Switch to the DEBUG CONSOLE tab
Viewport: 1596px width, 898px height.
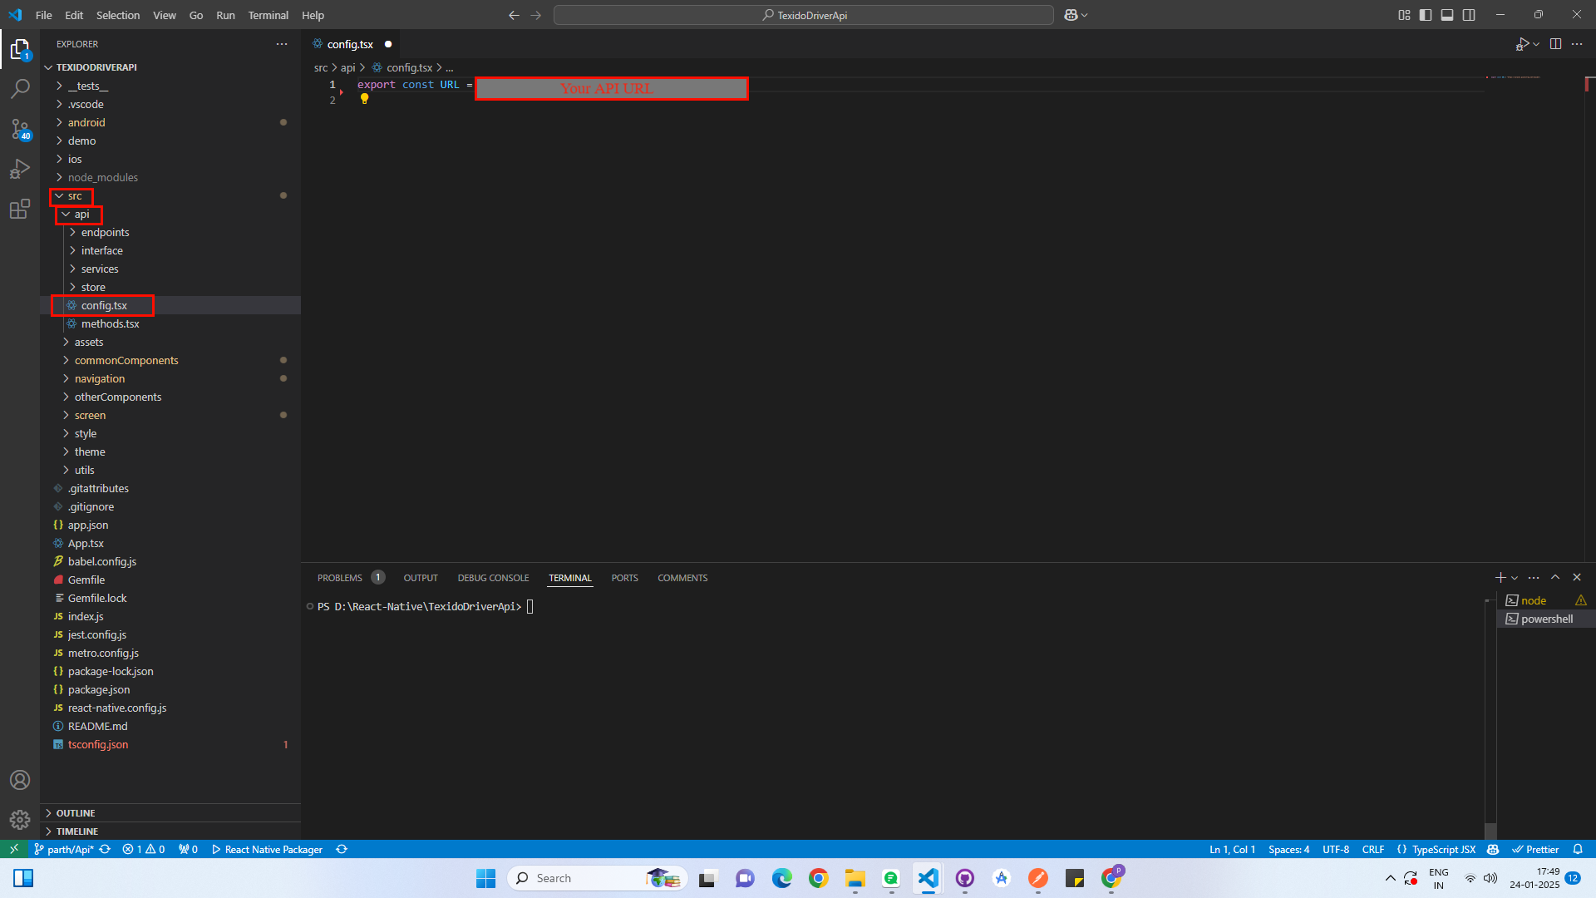(x=493, y=578)
